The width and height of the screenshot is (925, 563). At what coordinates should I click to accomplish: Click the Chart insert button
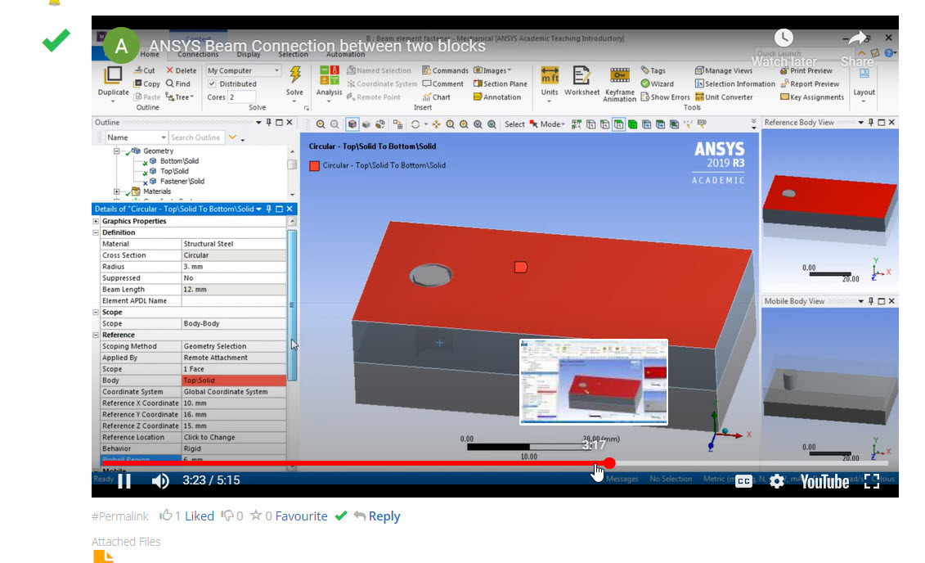[x=437, y=97]
